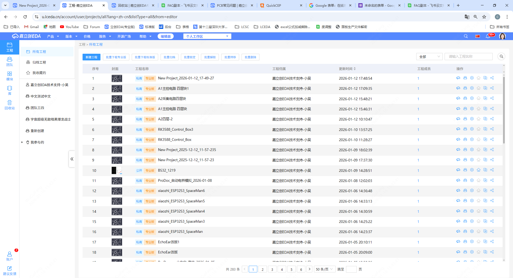The width and height of the screenshot is (513, 278).
Task: Click the 批量删除 button
Action: pyautogui.click(x=250, y=57)
